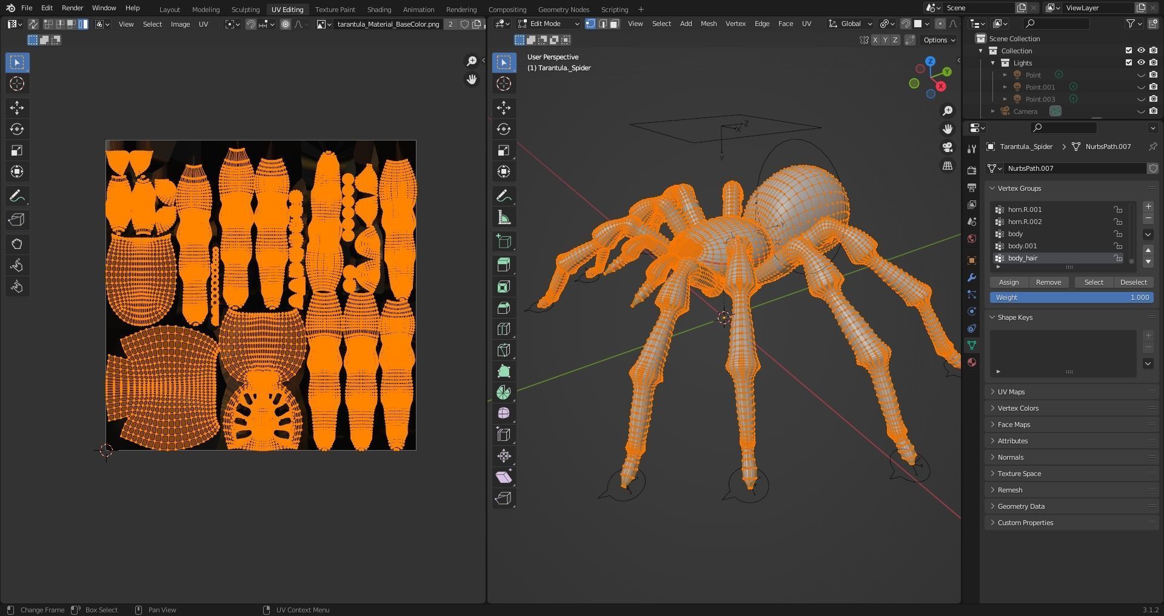Select the Add Cube tool in the 3D viewport
The width and height of the screenshot is (1164, 616).
pyautogui.click(x=504, y=242)
